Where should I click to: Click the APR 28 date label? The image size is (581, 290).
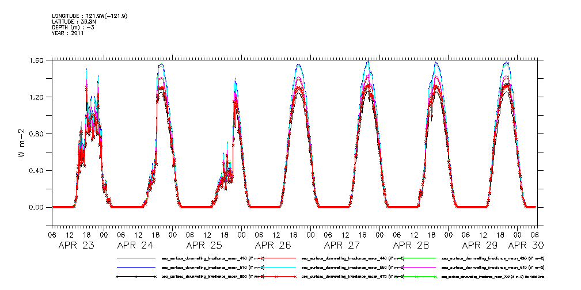point(411,245)
